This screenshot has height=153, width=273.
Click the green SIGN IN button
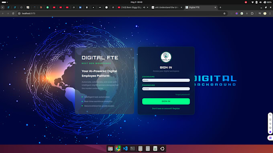pos(166,101)
